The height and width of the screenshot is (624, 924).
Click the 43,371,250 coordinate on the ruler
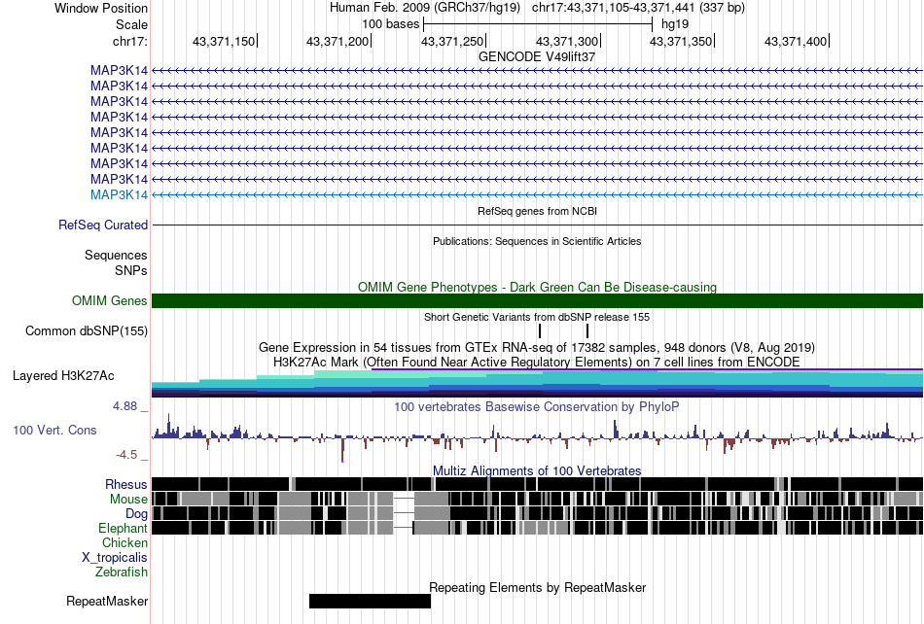tap(452, 41)
